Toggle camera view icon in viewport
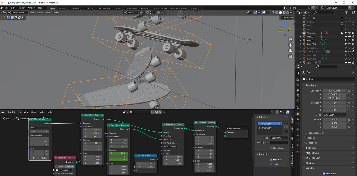 coord(290,51)
